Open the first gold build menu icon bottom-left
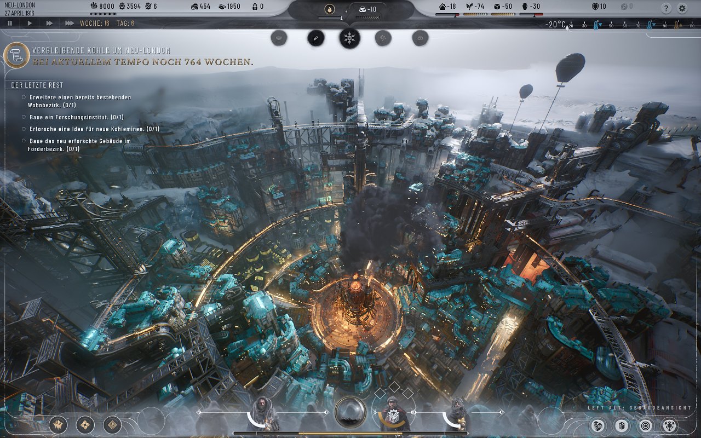The height and width of the screenshot is (438, 701). pyautogui.click(x=58, y=424)
